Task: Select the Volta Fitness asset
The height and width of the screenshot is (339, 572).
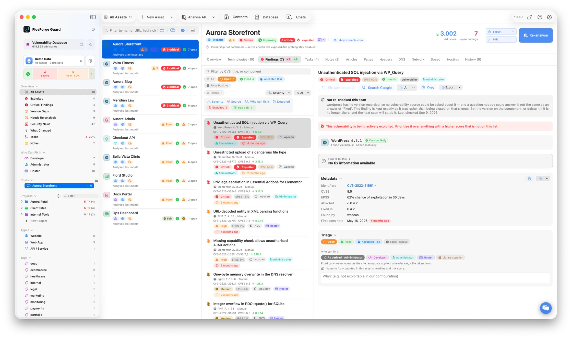Action: (150, 68)
